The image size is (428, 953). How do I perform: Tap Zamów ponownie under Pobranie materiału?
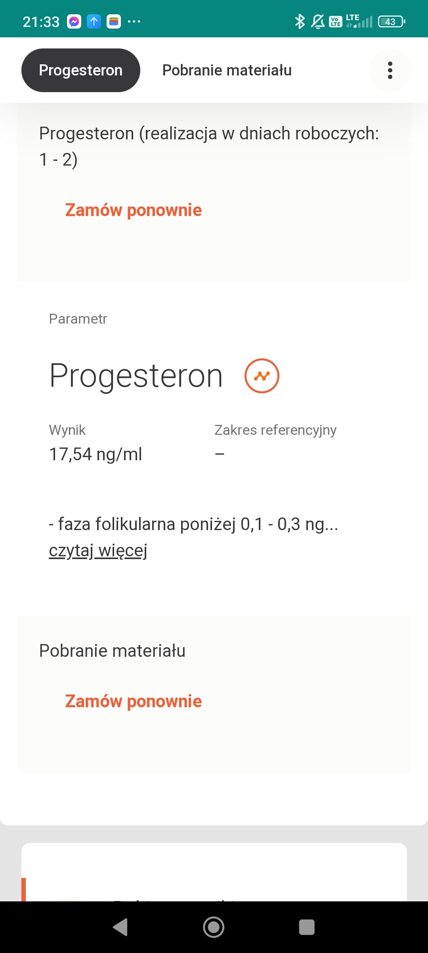pyautogui.click(x=134, y=701)
